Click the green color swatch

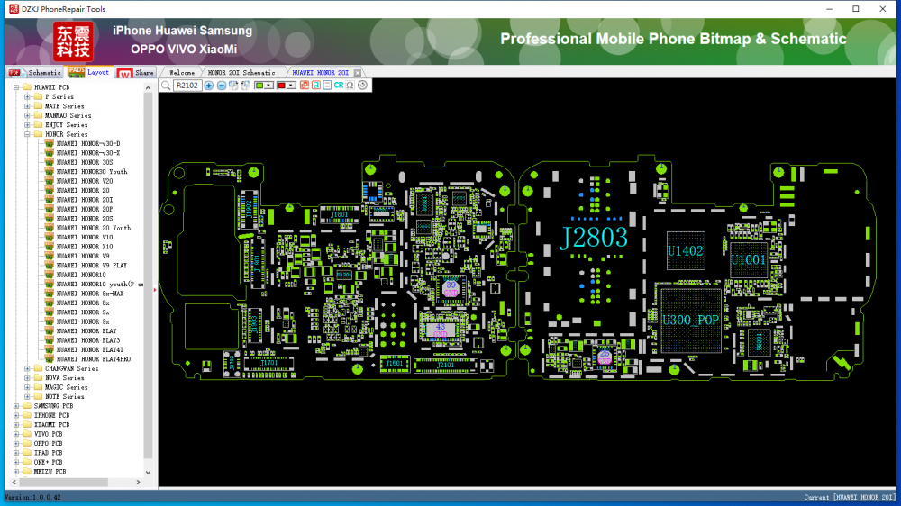coord(259,86)
